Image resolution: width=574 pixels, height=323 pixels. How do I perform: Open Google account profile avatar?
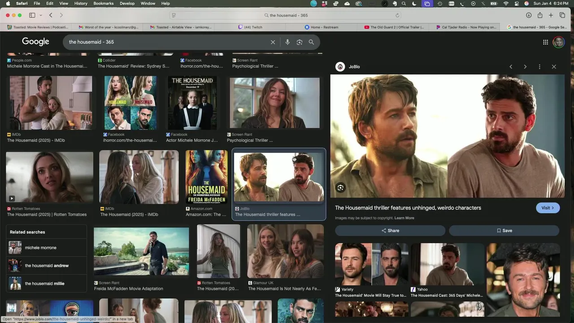pyautogui.click(x=558, y=42)
